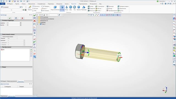
Task: Click the save icon in the quick access toolbar
Action: (15, 1)
